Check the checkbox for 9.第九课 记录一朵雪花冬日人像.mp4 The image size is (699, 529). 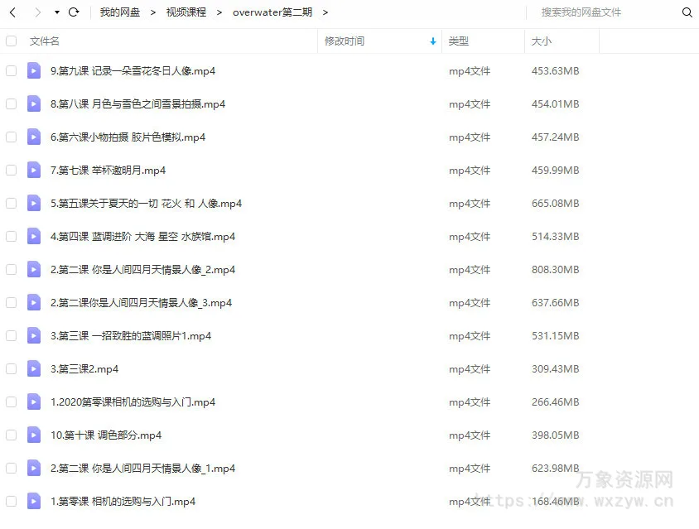[x=11, y=70]
